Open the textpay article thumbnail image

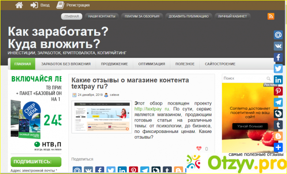[102, 117]
